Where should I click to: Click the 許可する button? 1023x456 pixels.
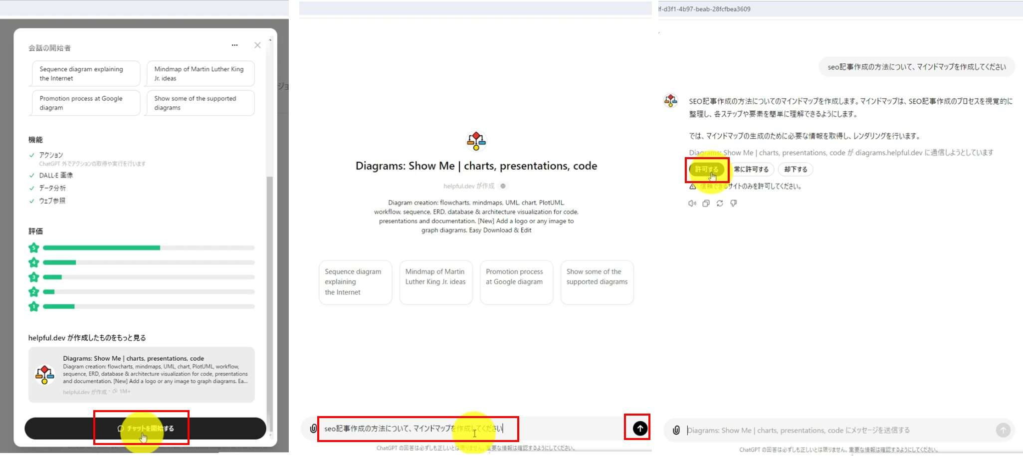707,170
